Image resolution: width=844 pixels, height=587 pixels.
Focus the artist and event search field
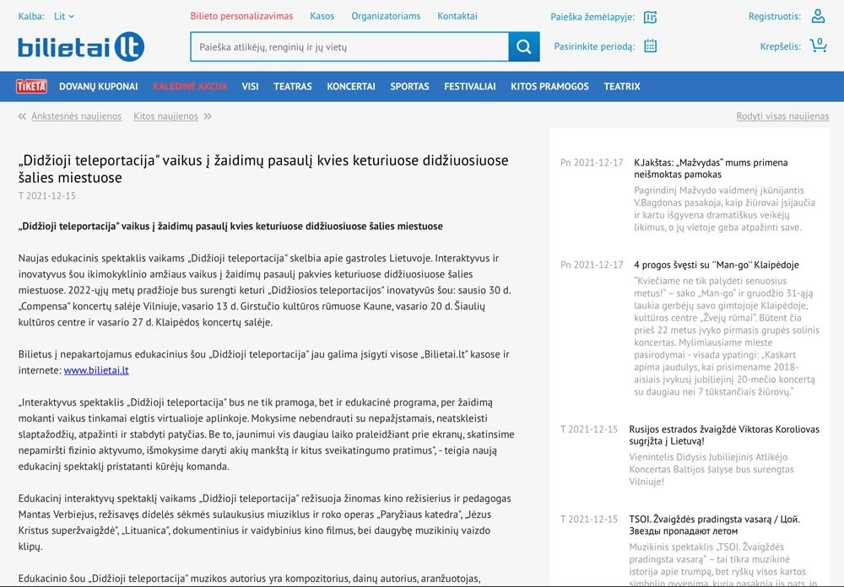pyautogui.click(x=349, y=47)
